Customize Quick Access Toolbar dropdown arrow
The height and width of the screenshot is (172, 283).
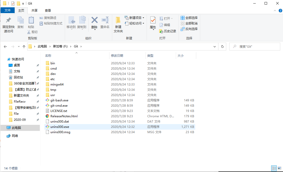(23, 4)
